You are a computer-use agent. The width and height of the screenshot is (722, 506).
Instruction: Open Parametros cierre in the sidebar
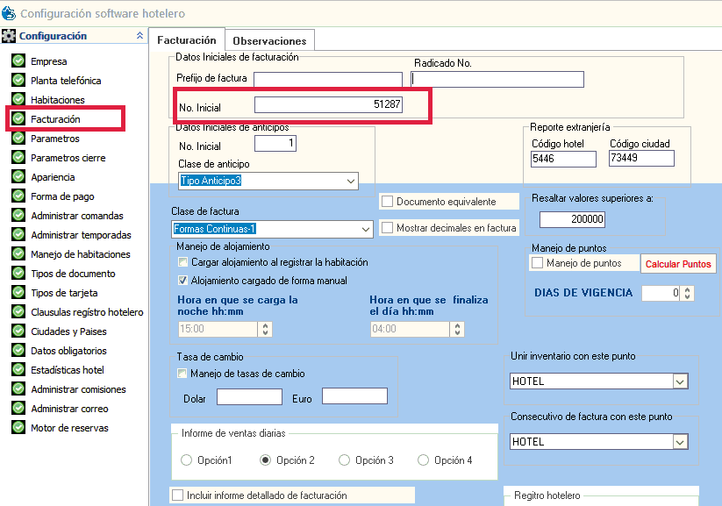68,158
